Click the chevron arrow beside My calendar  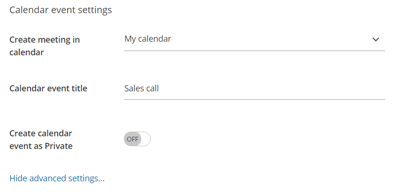coord(376,39)
